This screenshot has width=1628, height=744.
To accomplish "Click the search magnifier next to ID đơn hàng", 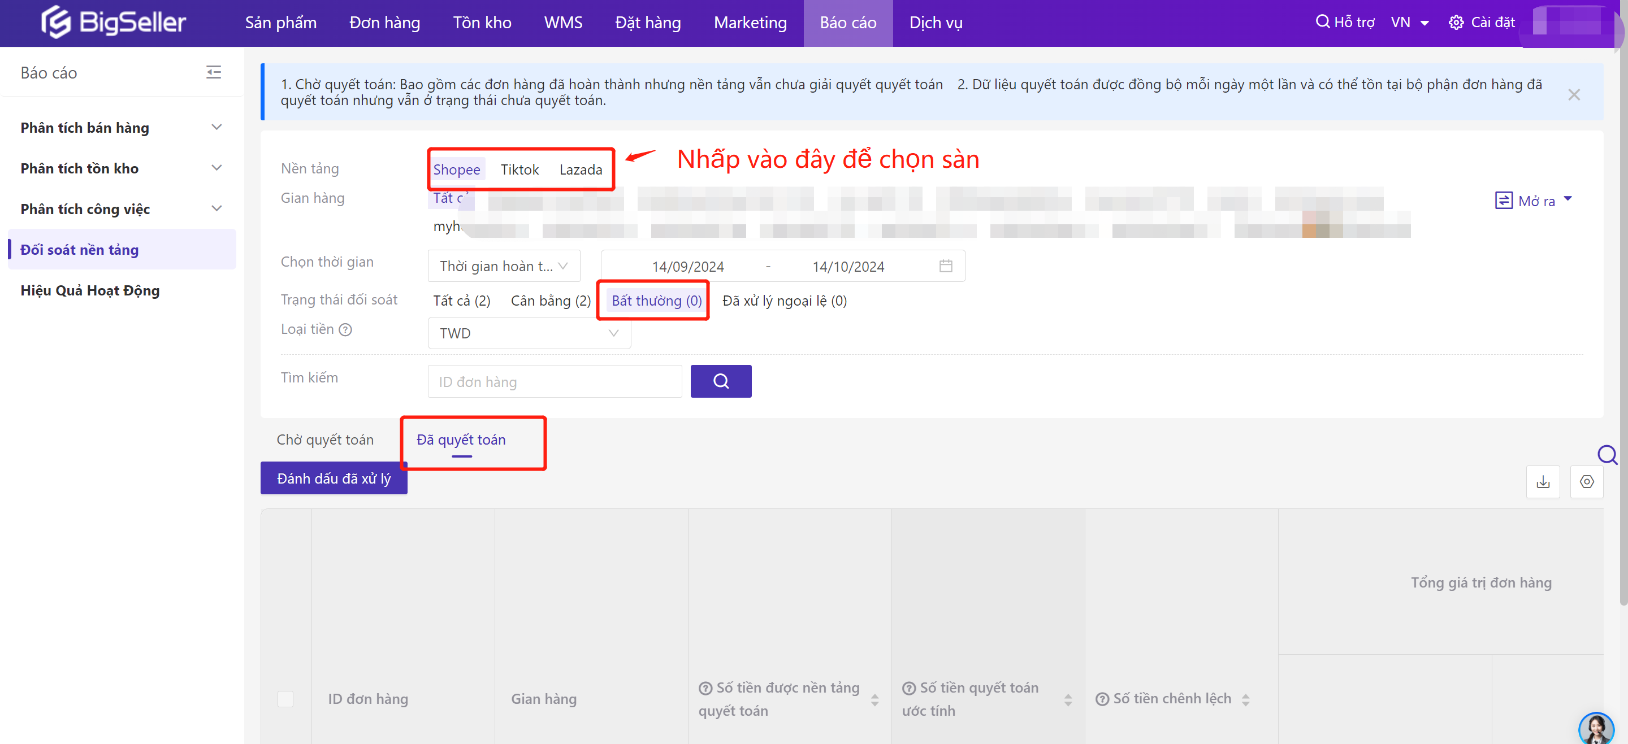I will pyautogui.click(x=721, y=381).
